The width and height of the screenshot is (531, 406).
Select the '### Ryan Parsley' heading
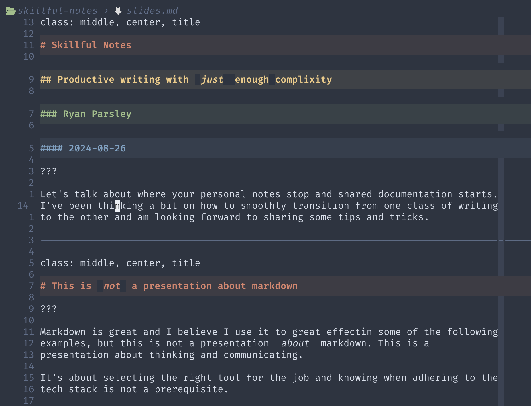click(x=86, y=114)
